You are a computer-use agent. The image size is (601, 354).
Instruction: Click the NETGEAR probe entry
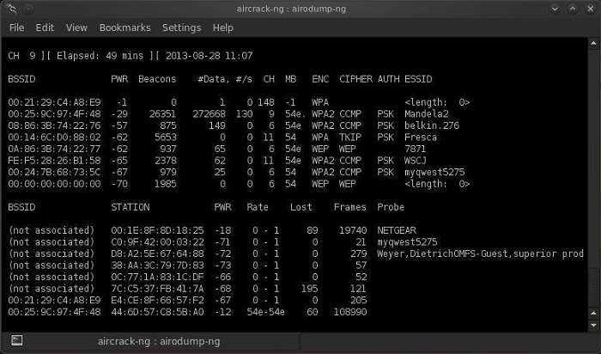(x=397, y=230)
